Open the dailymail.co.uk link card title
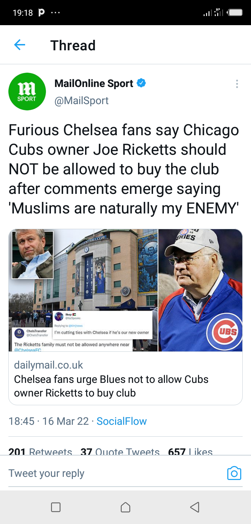 pyautogui.click(x=111, y=386)
